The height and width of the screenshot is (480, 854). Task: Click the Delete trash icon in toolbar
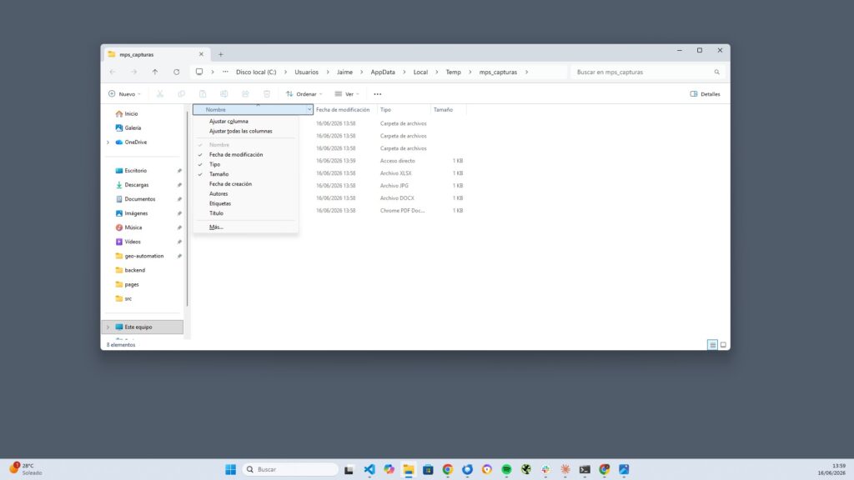click(267, 93)
